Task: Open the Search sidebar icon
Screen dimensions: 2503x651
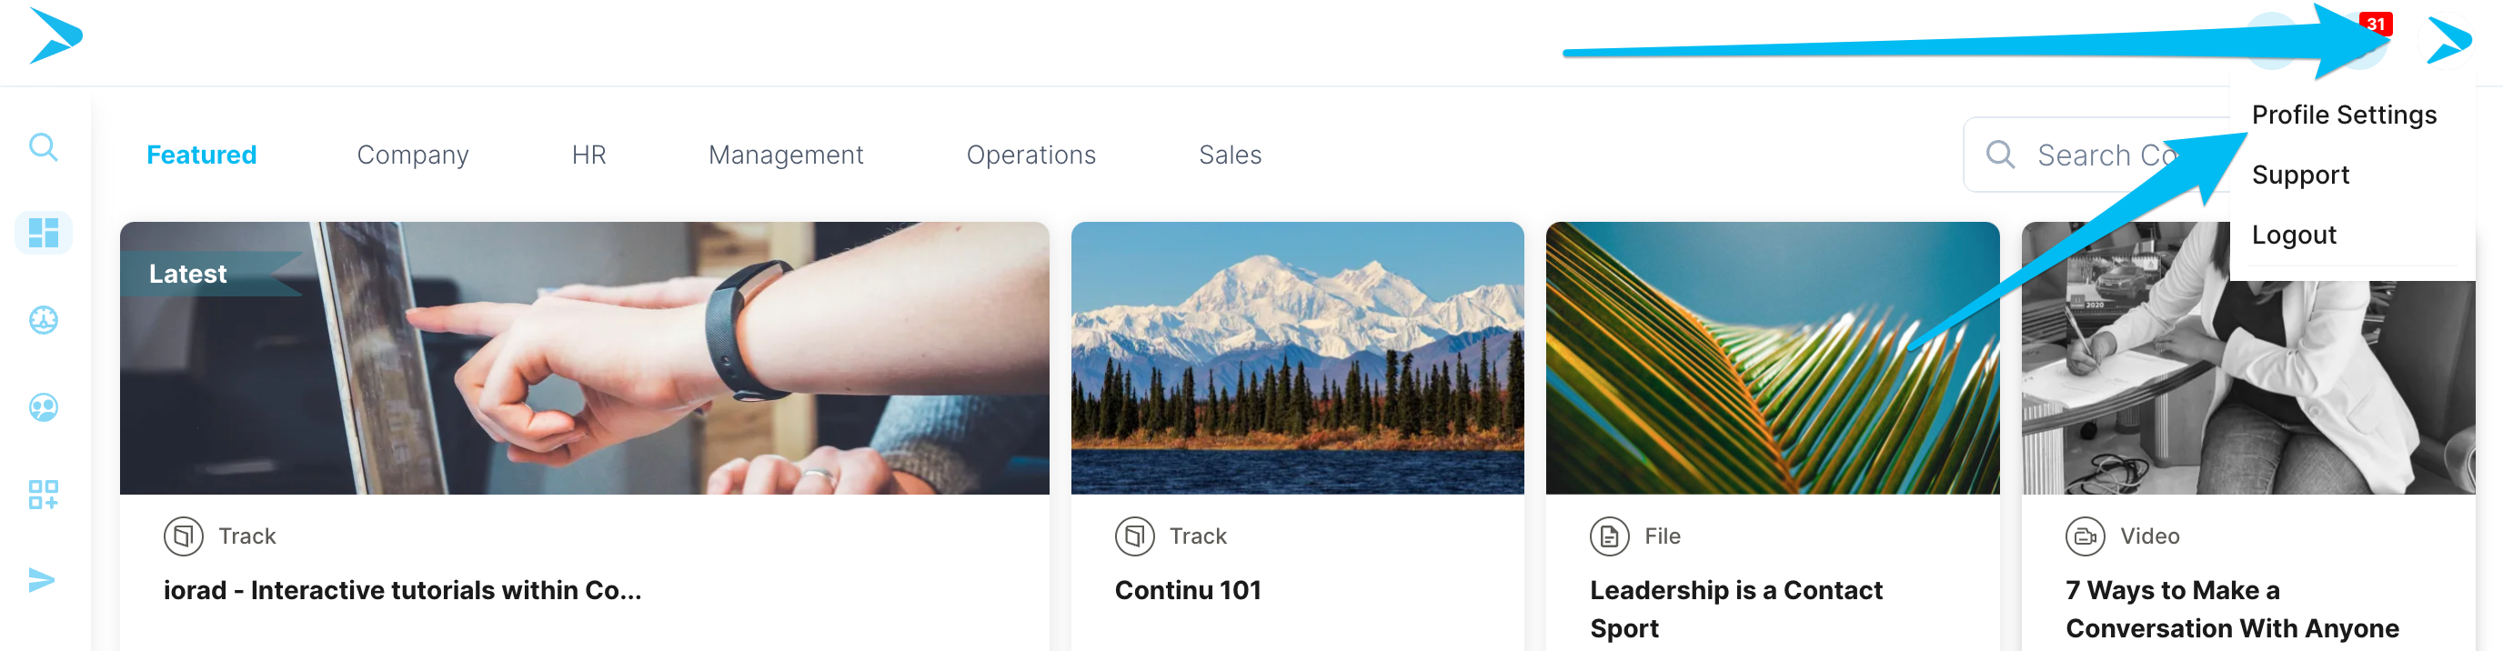Action: point(43,147)
